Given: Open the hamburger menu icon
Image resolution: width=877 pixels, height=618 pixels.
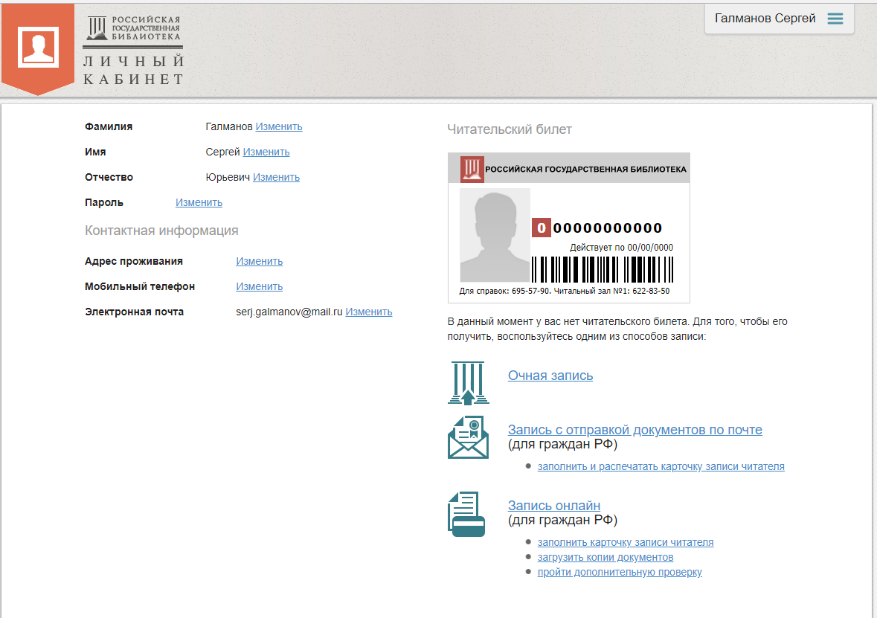Looking at the screenshot, I should tap(835, 19).
